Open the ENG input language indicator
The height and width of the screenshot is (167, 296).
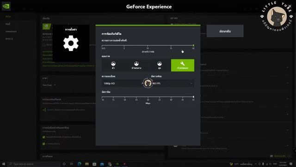tap(275, 164)
